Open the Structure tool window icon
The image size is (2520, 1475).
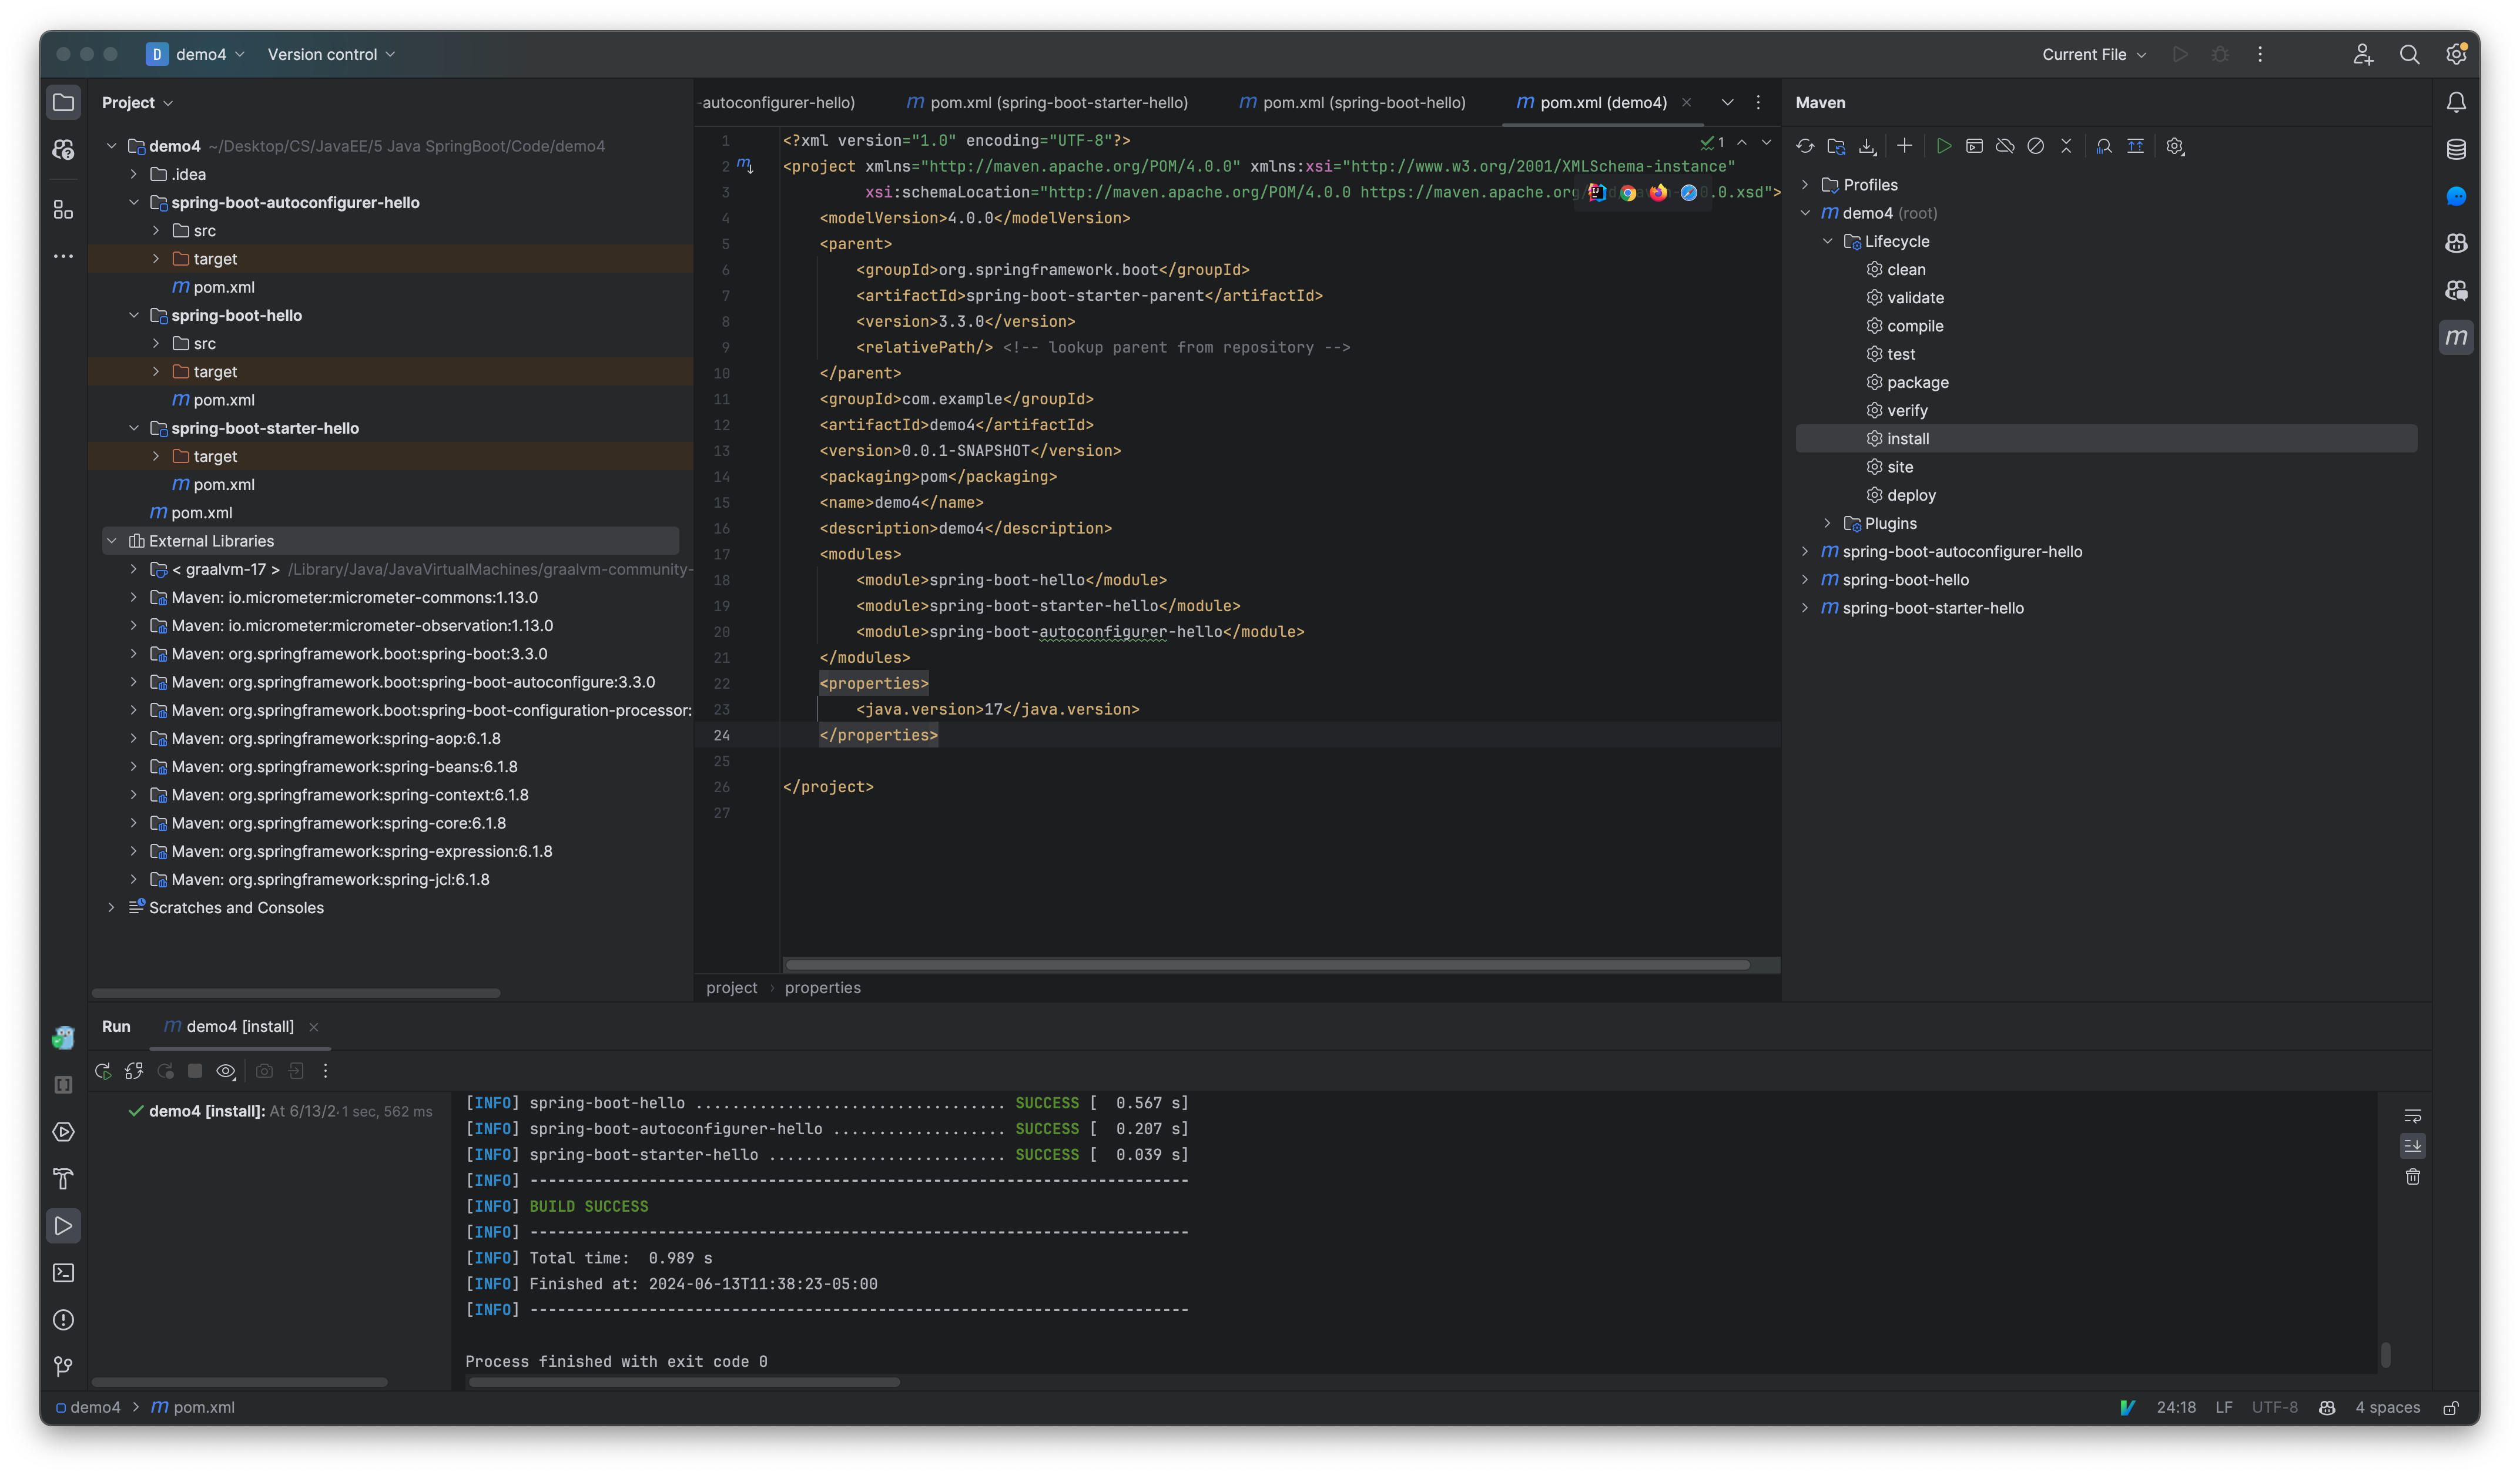pyautogui.click(x=63, y=210)
